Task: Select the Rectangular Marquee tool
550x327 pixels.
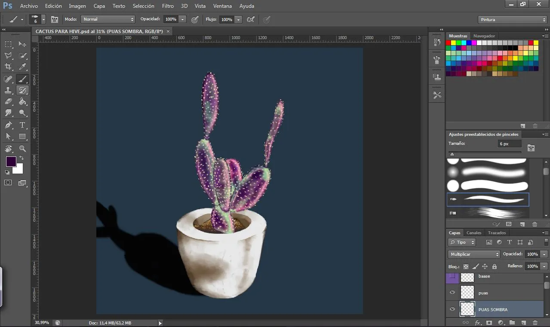Action: [x=8, y=44]
